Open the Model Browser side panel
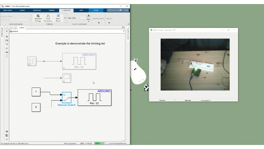The height and width of the screenshot is (149, 264). coord(2,32)
